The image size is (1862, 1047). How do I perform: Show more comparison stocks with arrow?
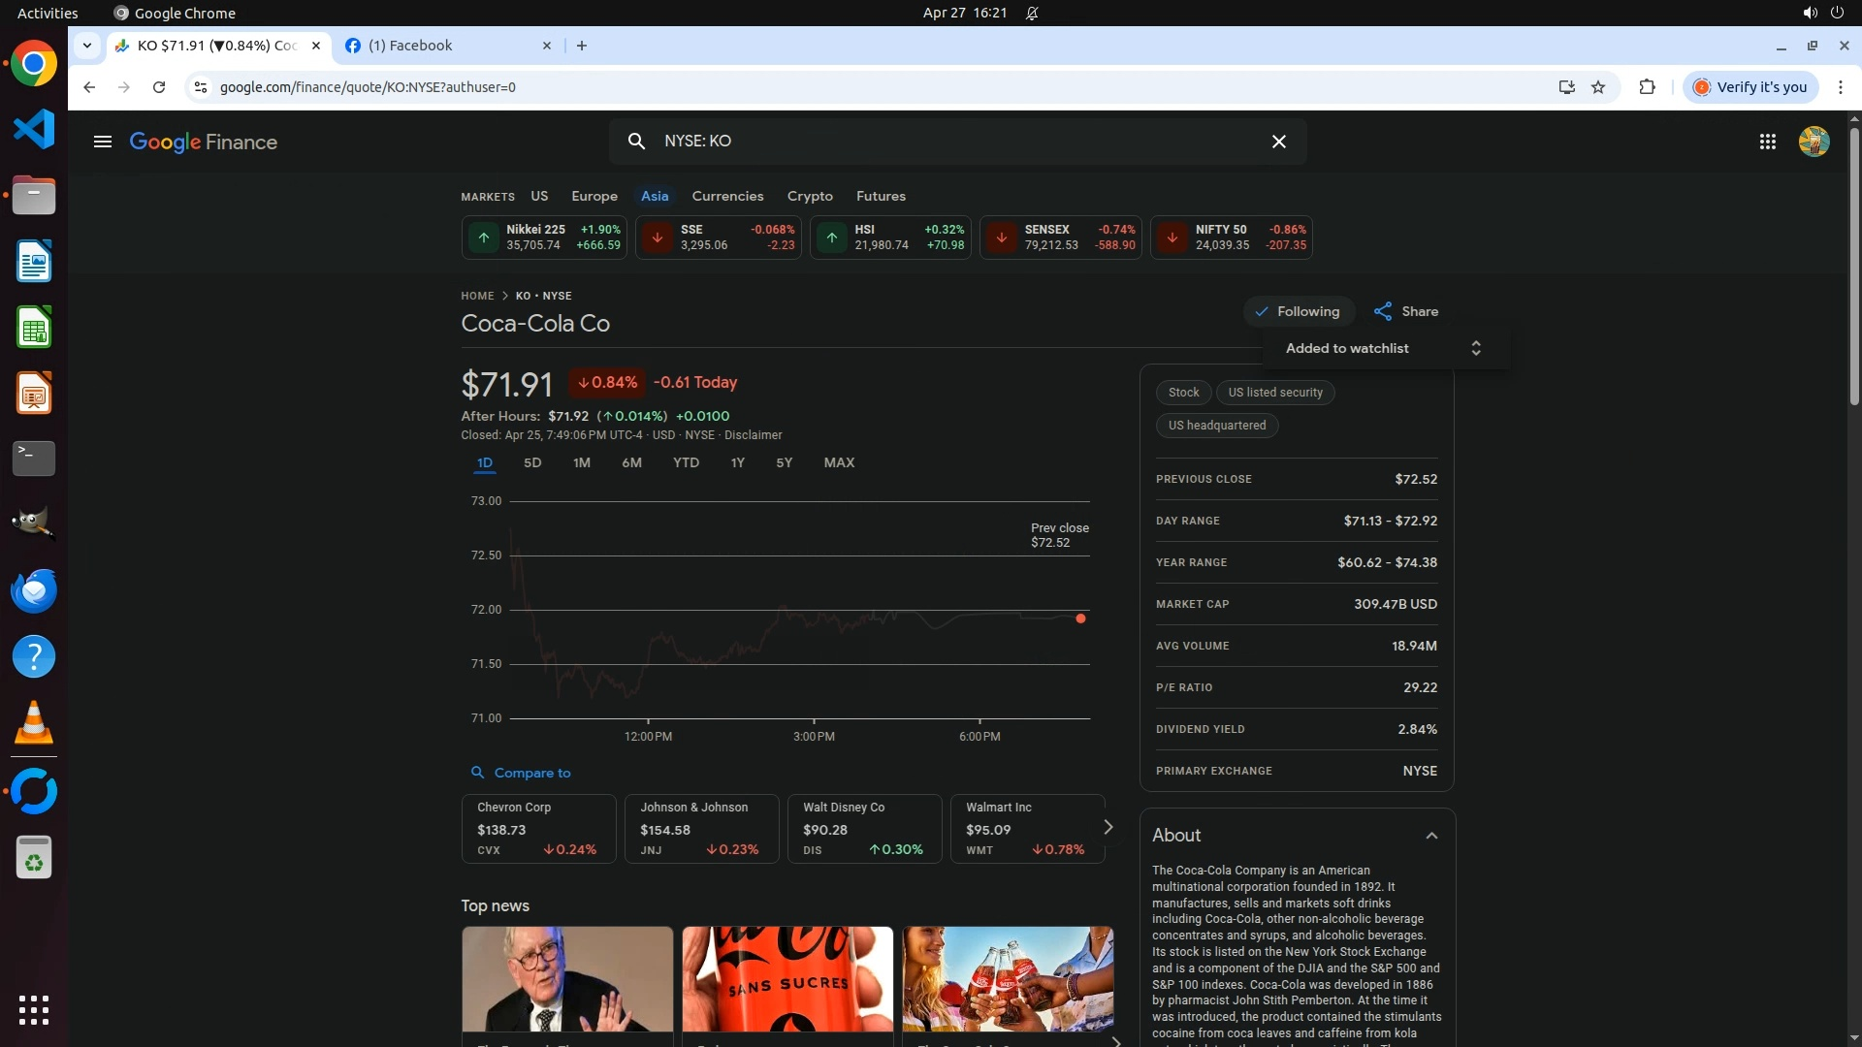point(1108,827)
